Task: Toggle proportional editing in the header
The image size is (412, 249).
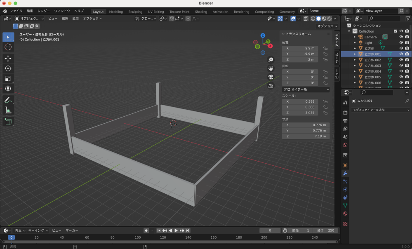Action: click(188, 19)
